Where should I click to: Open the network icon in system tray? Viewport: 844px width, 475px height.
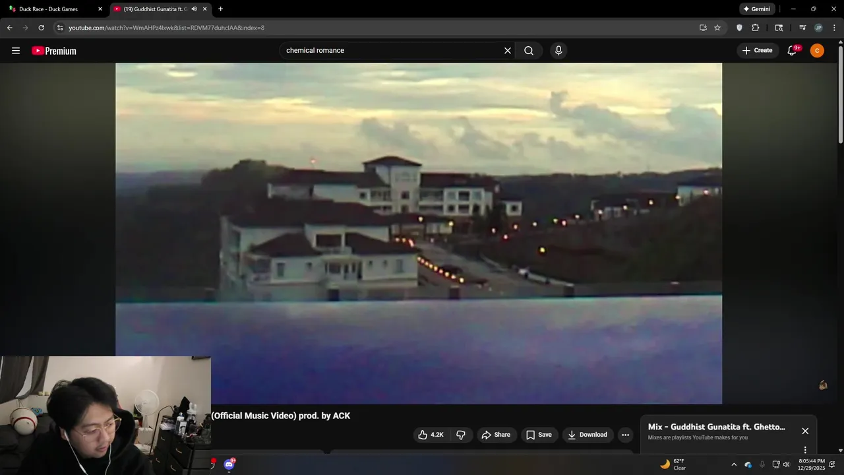tap(775, 464)
